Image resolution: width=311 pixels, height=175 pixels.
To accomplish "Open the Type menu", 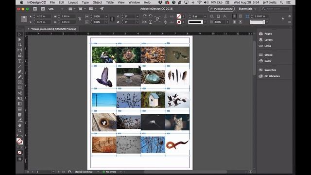I will [x=86, y=2].
